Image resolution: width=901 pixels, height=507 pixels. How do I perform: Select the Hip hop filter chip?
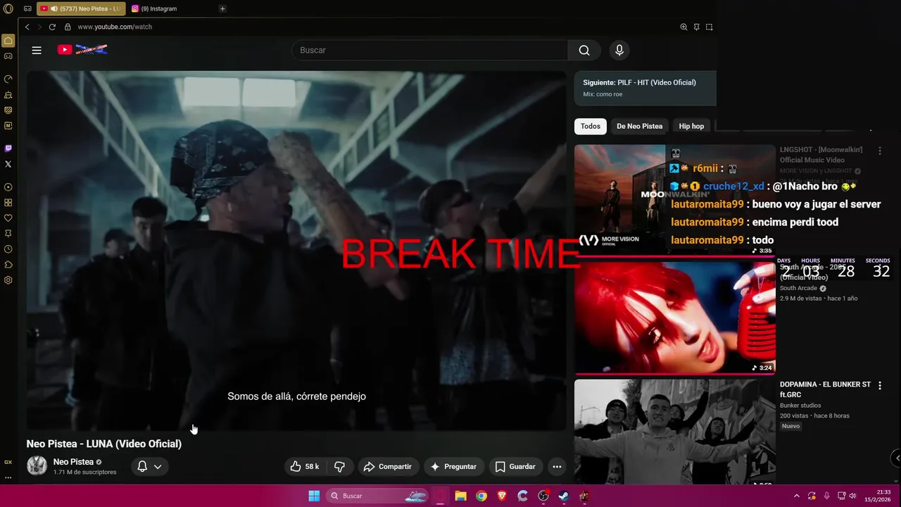(691, 126)
